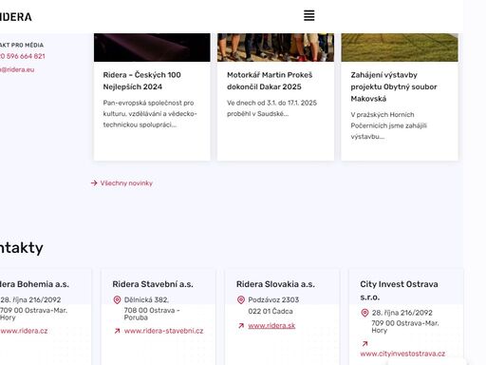486x365 pixels.
Task: Click address 'Dělnická 382,' text
Action: 146,299
